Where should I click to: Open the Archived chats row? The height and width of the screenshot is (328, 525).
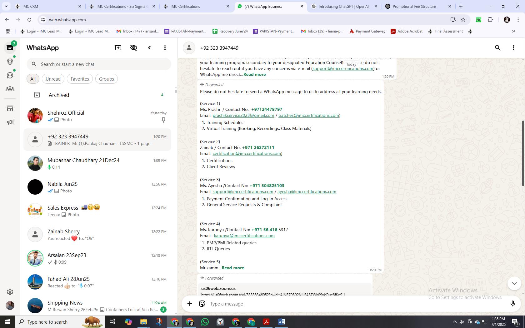pyautogui.click(x=97, y=95)
